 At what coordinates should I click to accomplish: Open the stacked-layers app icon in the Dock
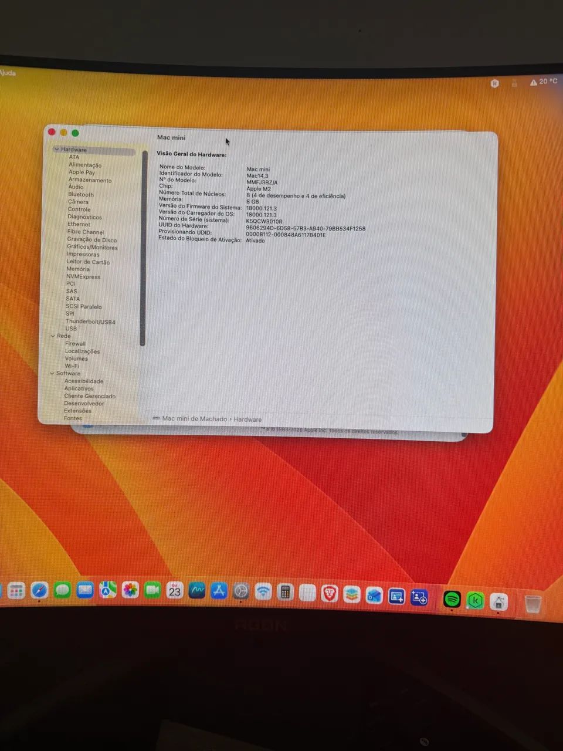(x=351, y=595)
